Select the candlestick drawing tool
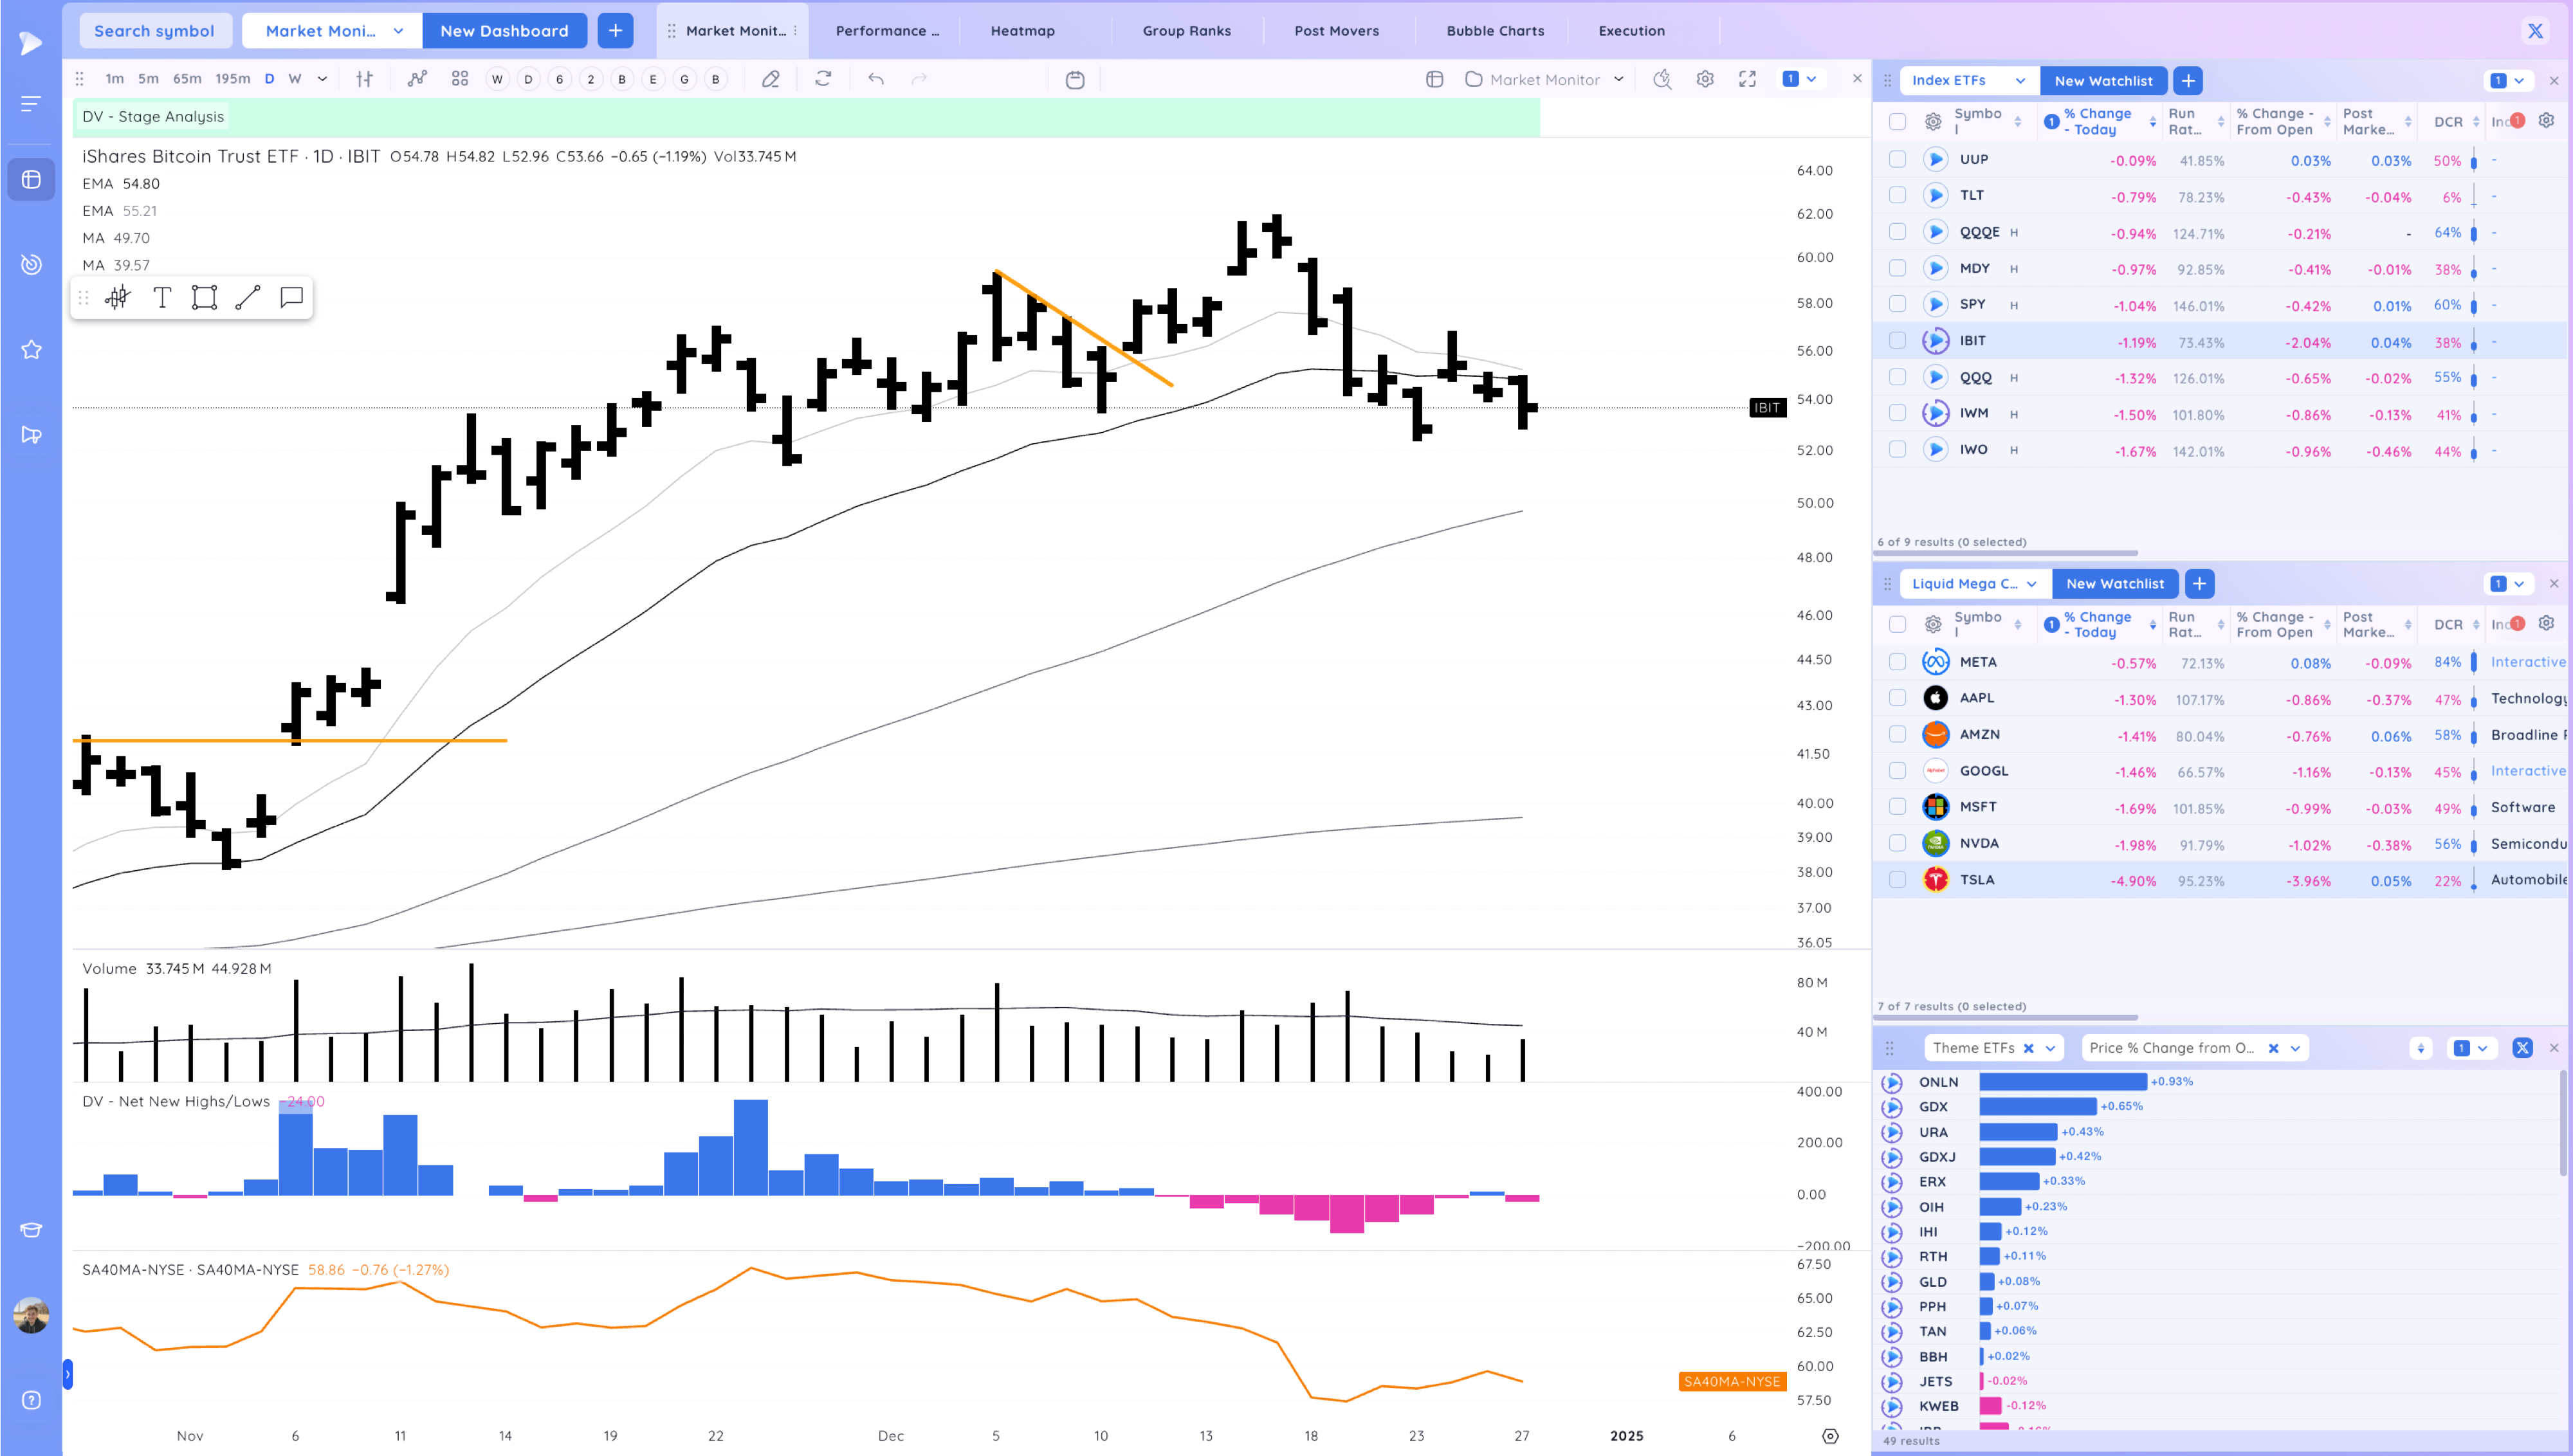Viewport: 2573px width, 1456px height. [118, 297]
